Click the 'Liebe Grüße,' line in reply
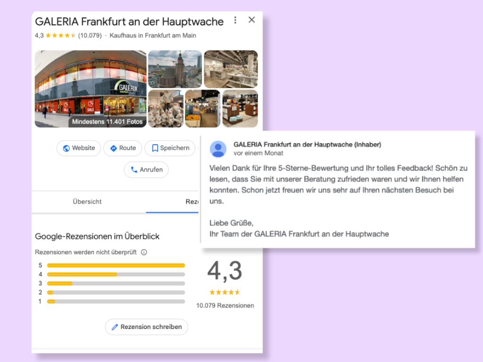 click(231, 223)
